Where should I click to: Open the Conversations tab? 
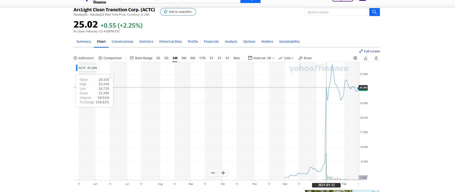tap(122, 42)
